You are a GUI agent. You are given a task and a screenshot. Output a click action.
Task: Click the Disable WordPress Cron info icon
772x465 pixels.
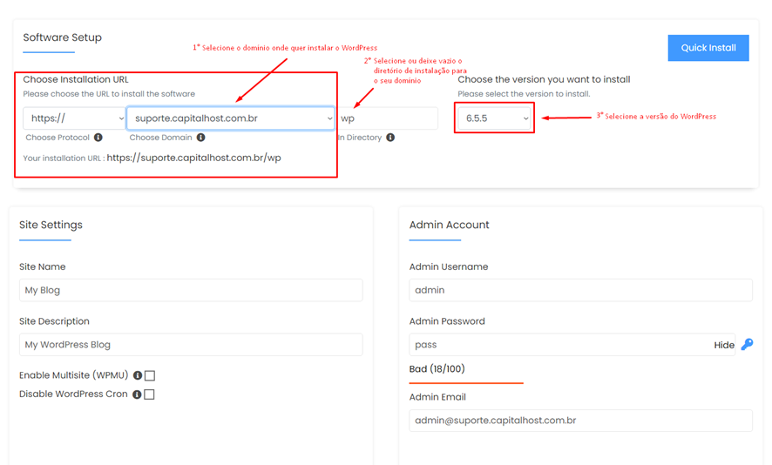[137, 394]
